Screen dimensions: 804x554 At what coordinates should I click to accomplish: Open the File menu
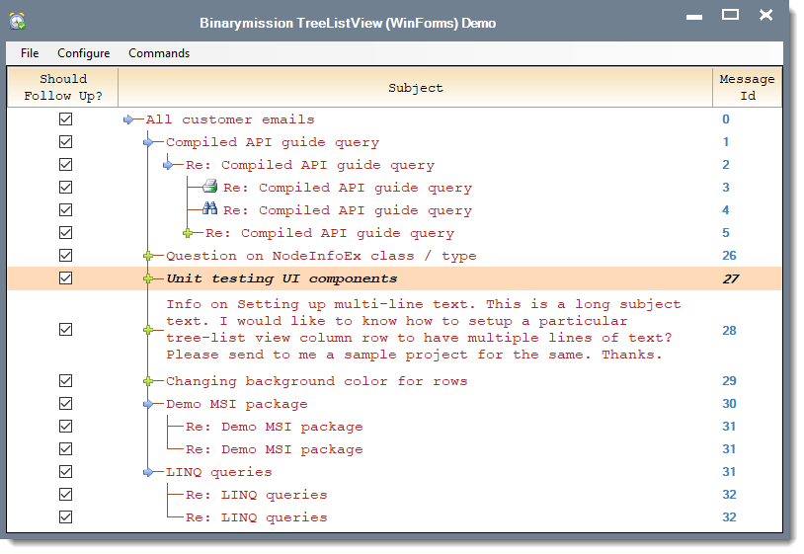(30, 53)
